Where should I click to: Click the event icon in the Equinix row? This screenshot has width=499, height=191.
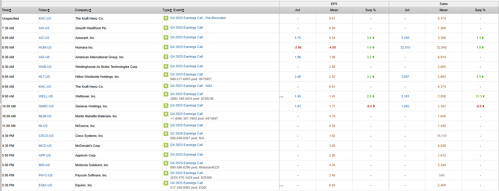point(166,183)
